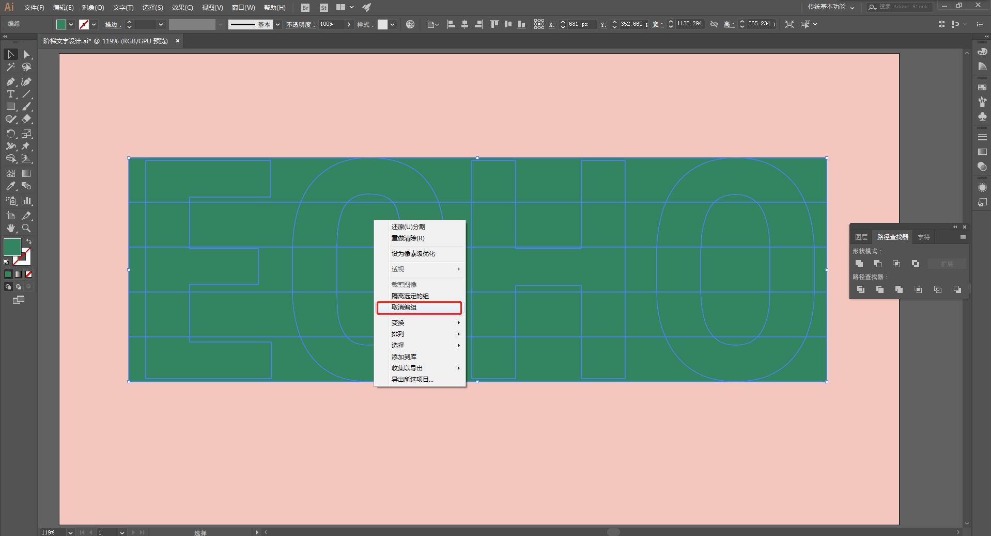Open the 传统基本功能 workspace switcher
Screen dimensions: 991x536
click(831, 7)
